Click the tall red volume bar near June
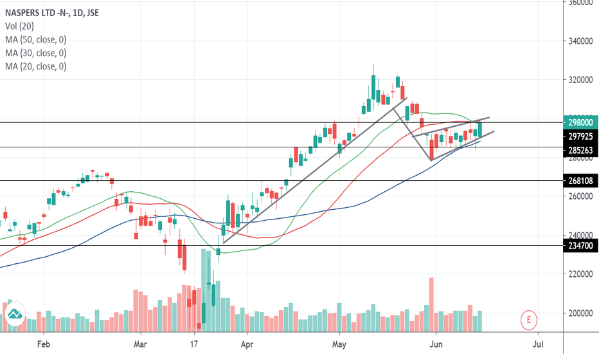Screen dimensions: 599x354 (x=431, y=304)
